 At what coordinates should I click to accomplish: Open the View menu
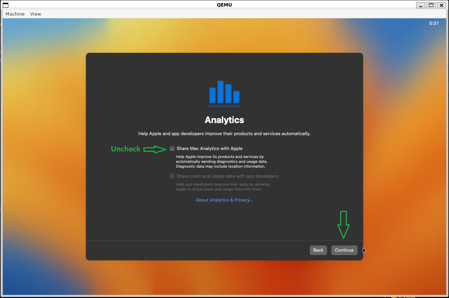coord(35,14)
